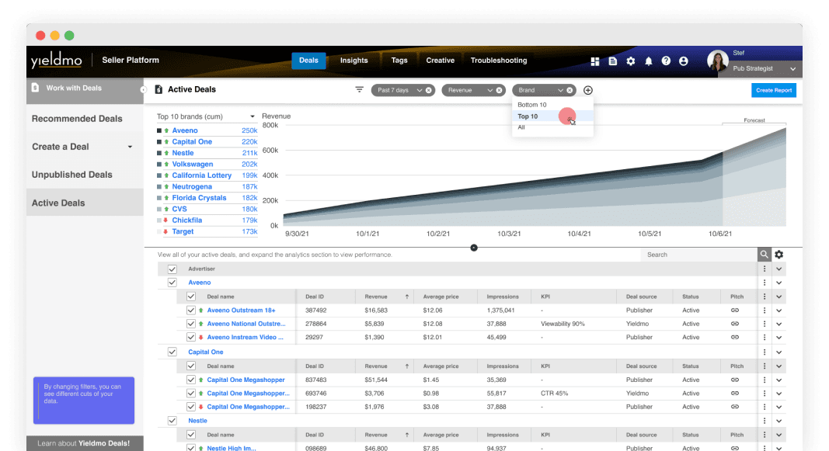Screen dimensions: 829x451
Task: Open more options for Nestle group row
Action: pyautogui.click(x=765, y=421)
